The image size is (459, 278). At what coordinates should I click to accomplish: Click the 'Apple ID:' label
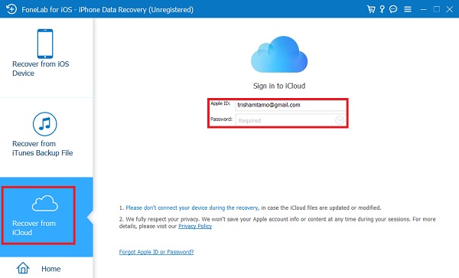(x=220, y=103)
